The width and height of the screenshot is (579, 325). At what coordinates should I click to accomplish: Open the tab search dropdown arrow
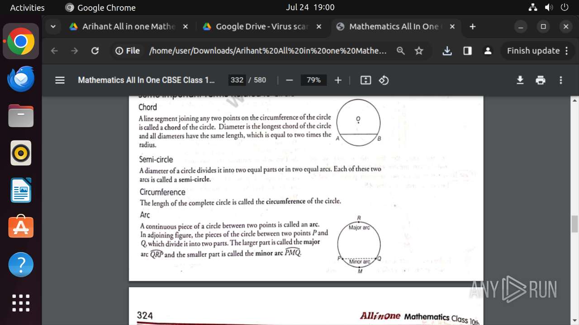(53, 27)
